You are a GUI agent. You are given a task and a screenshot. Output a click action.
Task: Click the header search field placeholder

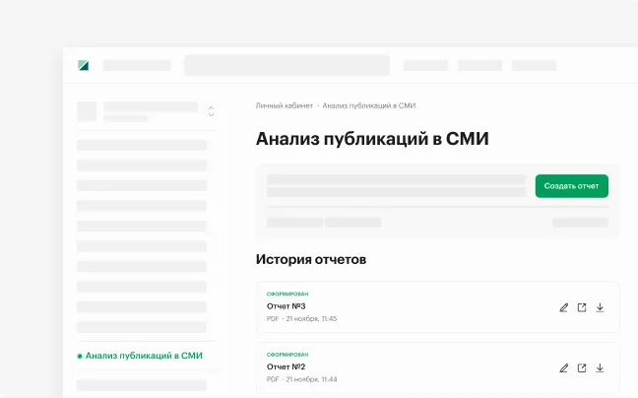tap(287, 65)
